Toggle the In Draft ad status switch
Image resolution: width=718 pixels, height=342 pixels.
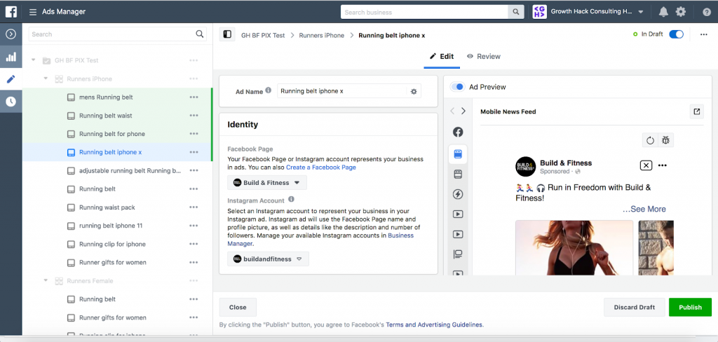[676, 34]
